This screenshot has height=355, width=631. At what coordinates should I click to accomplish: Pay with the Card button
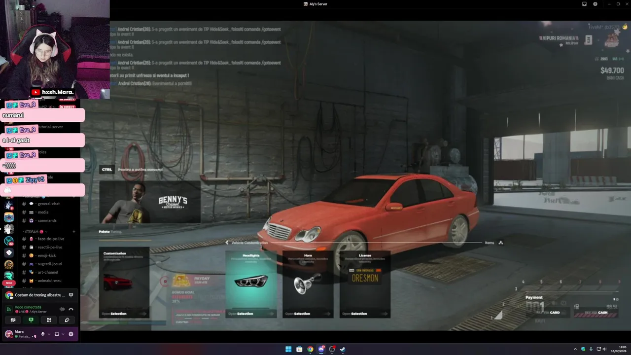pyautogui.click(x=548, y=313)
